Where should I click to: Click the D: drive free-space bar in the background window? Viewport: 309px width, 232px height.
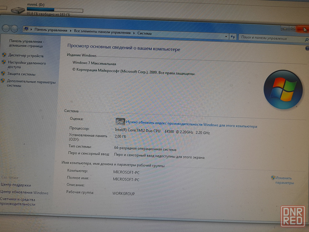tap(55, 10)
